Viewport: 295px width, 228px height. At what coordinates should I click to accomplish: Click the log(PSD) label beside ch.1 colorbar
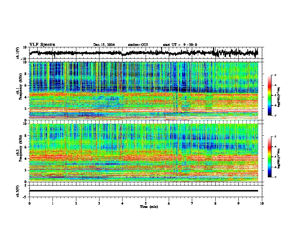(x=279, y=97)
